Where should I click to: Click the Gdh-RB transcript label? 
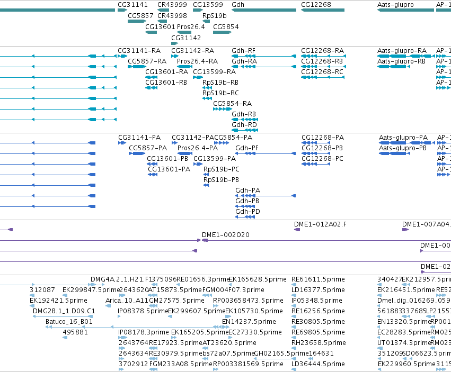(244, 114)
